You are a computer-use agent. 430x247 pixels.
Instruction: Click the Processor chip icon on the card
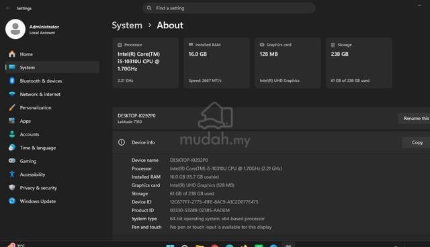(120, 45)
